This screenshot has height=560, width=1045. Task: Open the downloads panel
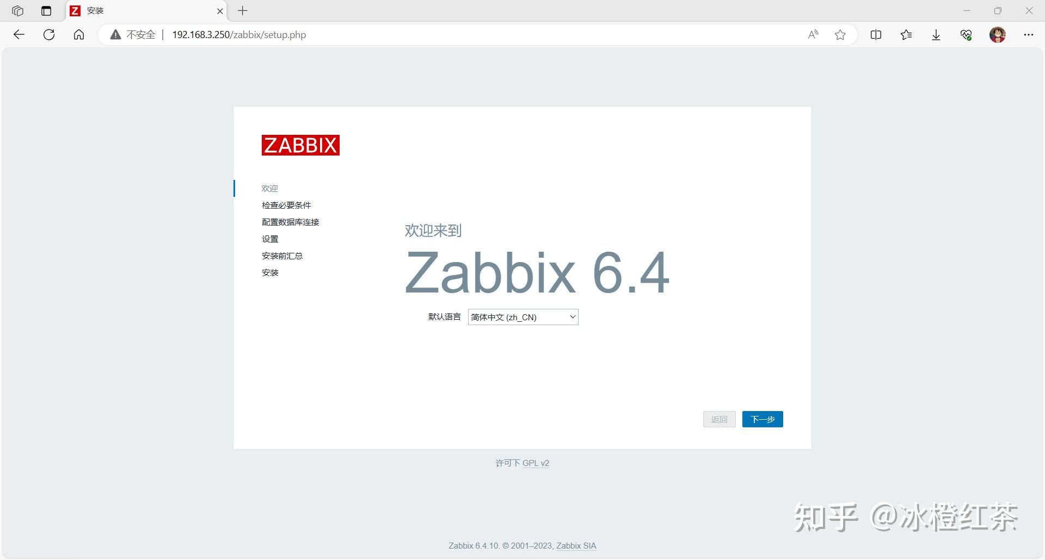tap(936, 34)
